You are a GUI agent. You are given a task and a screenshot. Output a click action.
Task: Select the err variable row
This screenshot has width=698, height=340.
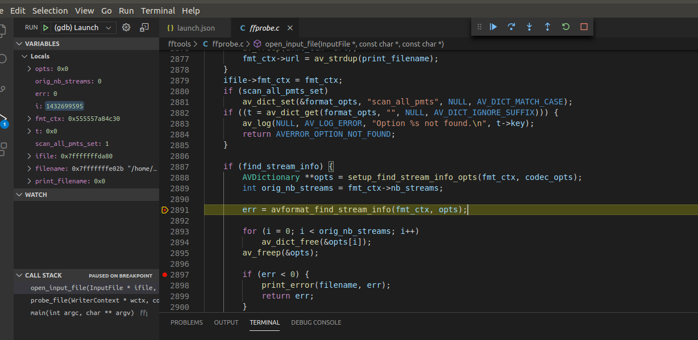coord(86,94)
